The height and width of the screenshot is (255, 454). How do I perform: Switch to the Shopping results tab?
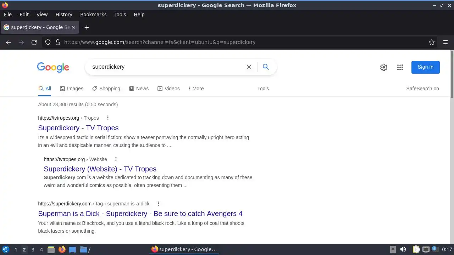pyautogui.click(x=106, y=89)
